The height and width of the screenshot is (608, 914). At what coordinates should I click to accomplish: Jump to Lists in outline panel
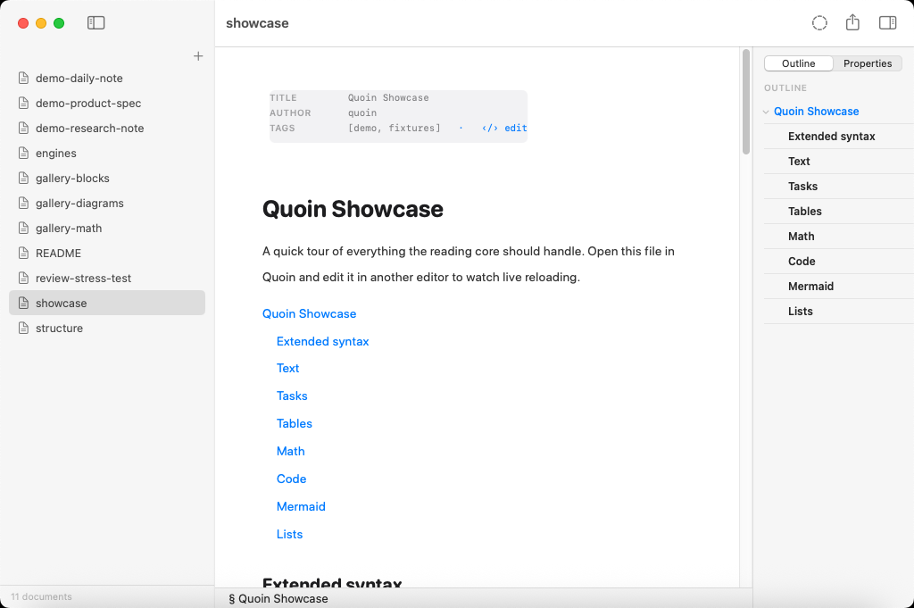click(800, 312)
